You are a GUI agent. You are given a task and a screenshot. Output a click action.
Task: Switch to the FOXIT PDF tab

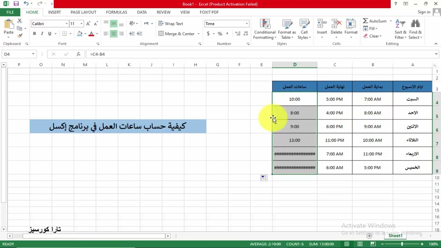pyautogui.click(x=209, y=12)
